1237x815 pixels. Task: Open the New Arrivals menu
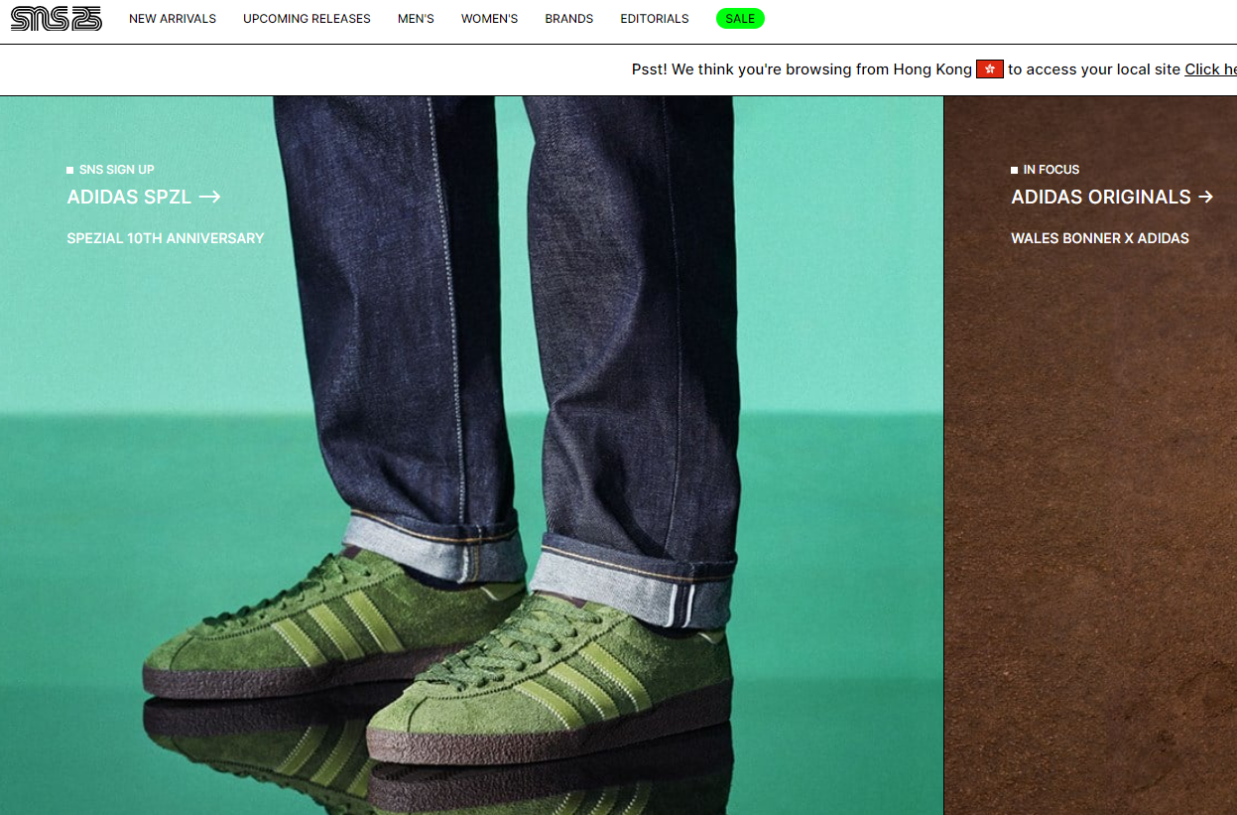(x=173, y=19)
